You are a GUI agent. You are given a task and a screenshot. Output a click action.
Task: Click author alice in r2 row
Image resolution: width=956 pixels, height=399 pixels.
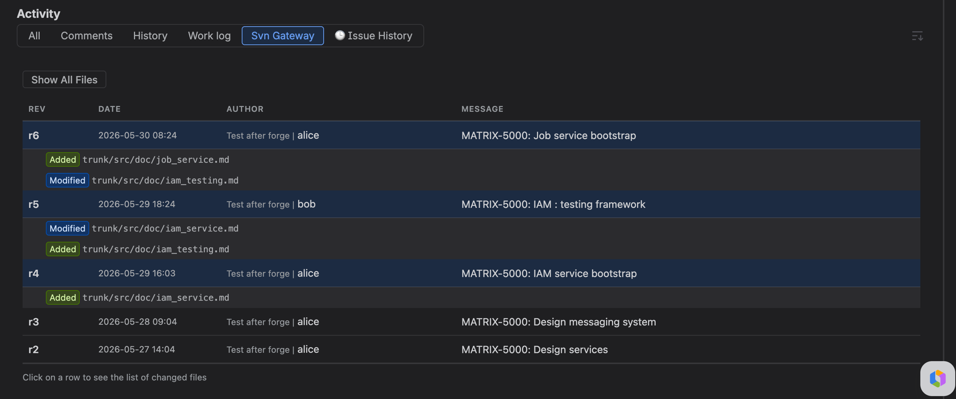coord(308,349)
